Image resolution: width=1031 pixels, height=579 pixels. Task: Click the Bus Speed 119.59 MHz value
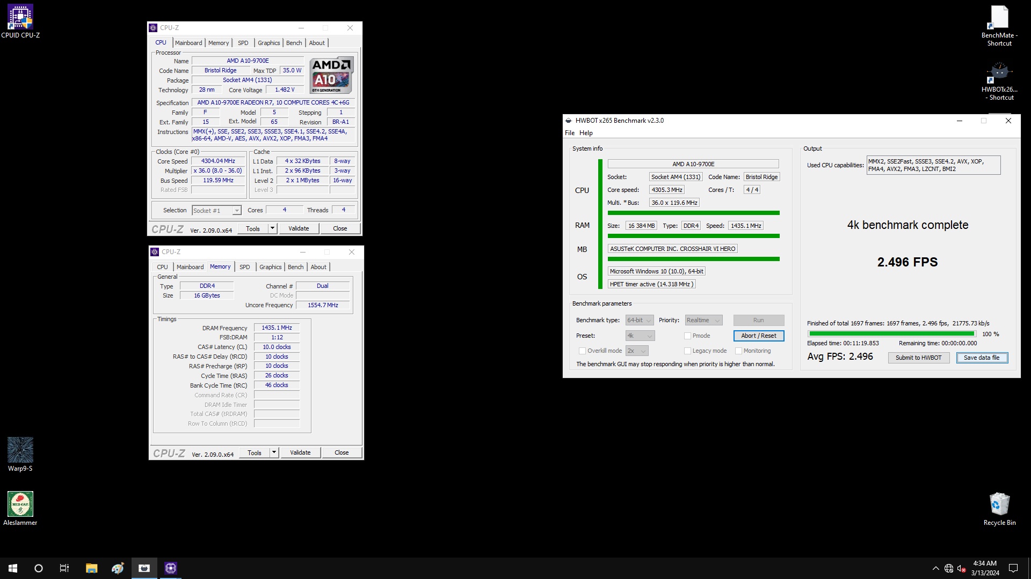pos(218,180)
